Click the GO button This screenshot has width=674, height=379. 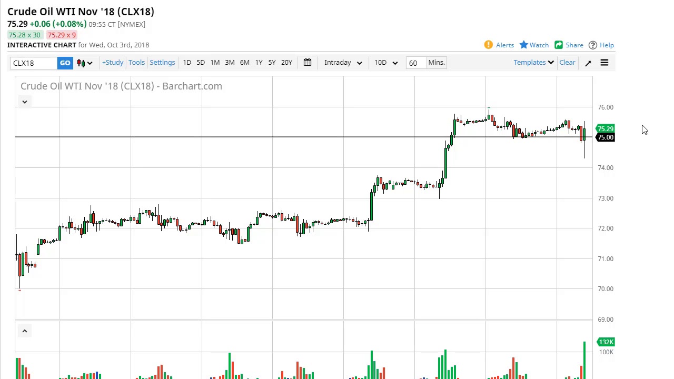65,63
